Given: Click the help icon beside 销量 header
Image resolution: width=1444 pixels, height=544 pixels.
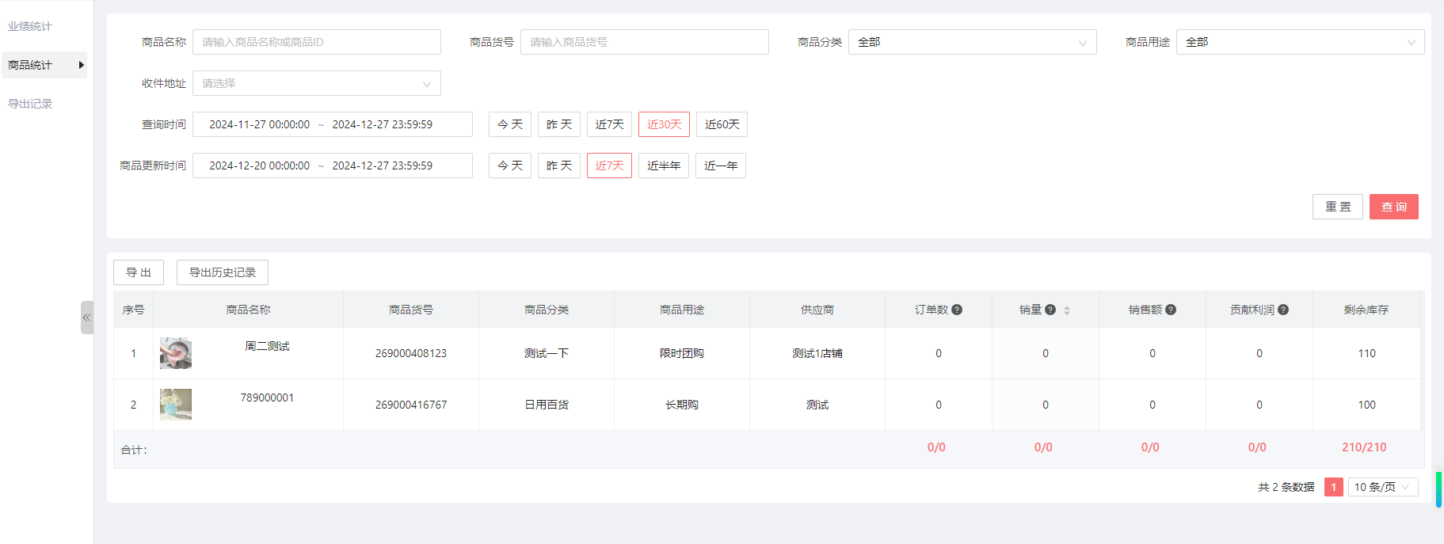Looking at the screenshot, I should 1050,310.
